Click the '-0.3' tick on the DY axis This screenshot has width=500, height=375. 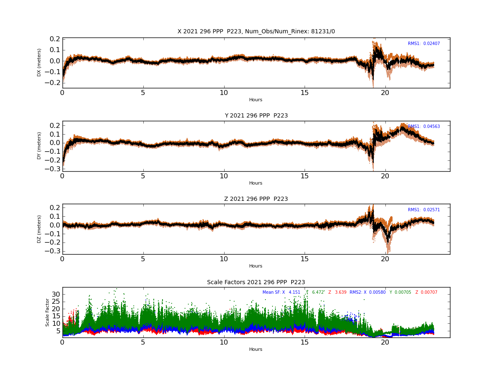tap(52, 169)
